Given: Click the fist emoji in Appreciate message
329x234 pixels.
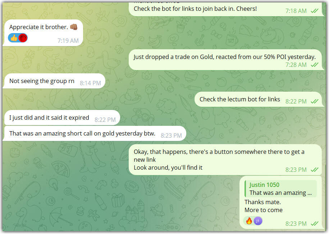Looking at the screenshot, I should (74, 27).
